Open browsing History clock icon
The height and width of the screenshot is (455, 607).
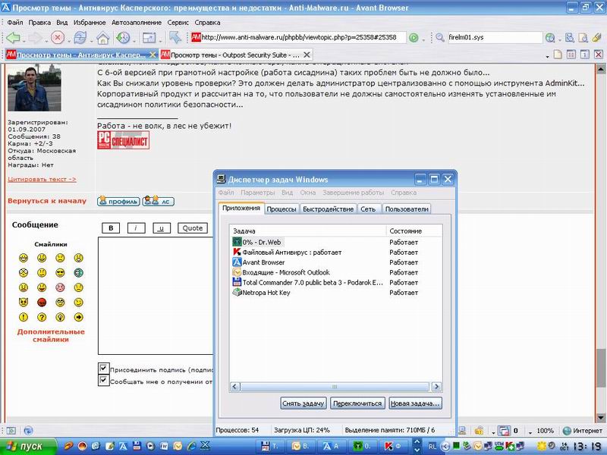click(124, 37)
